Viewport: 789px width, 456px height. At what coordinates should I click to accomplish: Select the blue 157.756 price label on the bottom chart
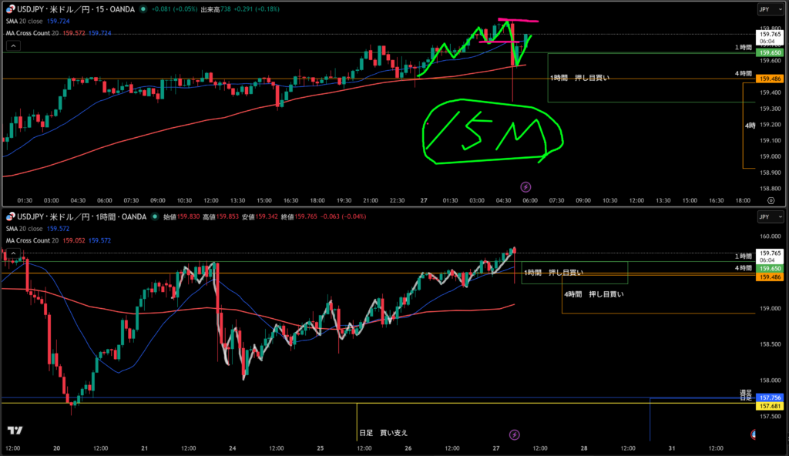(770, 397)
